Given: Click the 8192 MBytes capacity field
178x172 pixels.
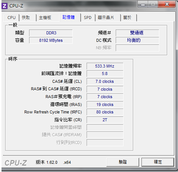Looking at the screenshot, I should point(51,40).
